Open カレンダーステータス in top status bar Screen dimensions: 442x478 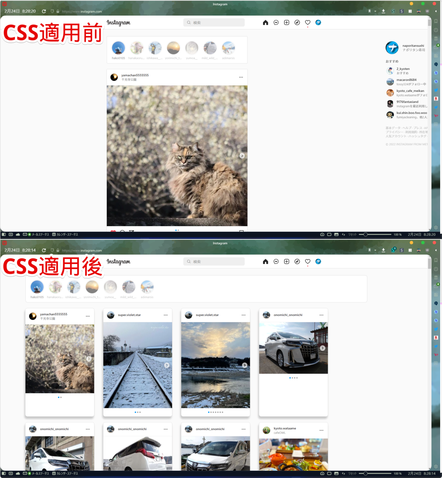tap(65, 235)
